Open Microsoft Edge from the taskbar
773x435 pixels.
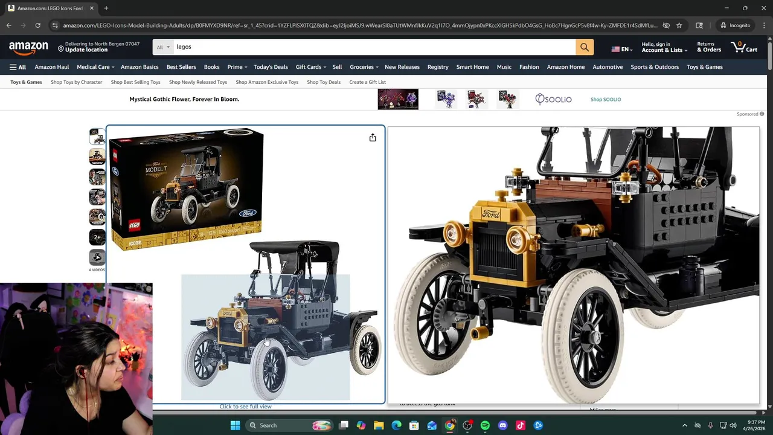(396, 425)
